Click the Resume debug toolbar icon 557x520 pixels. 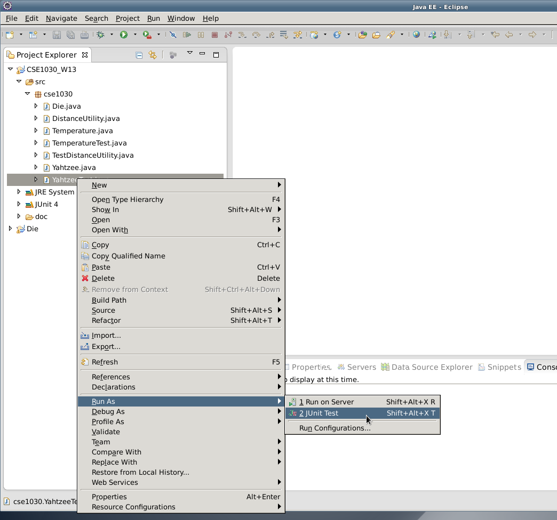(x=187, y=35)
